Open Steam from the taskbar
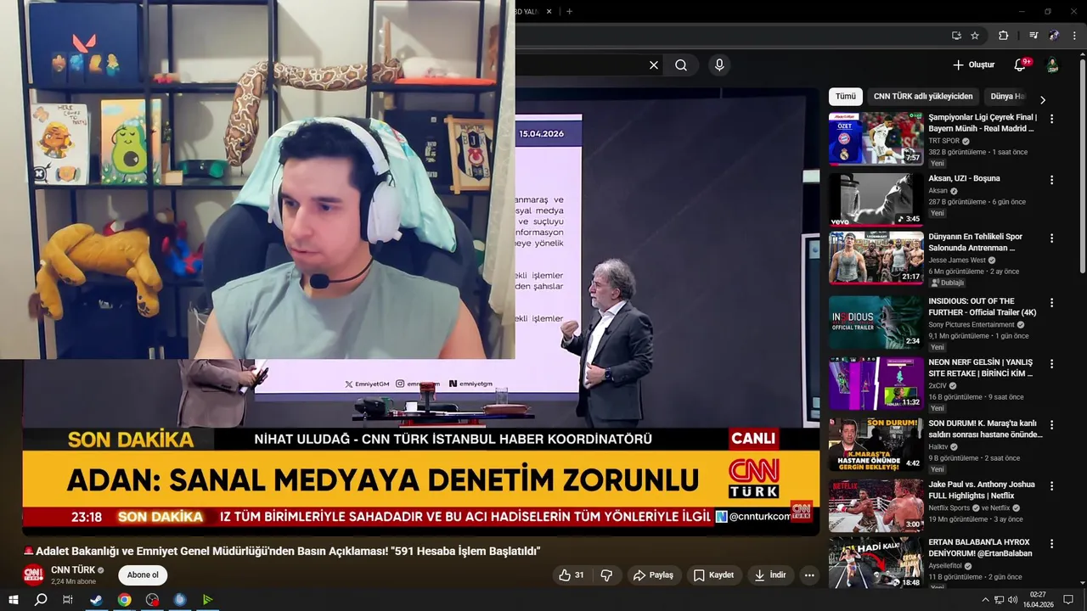 96,600
